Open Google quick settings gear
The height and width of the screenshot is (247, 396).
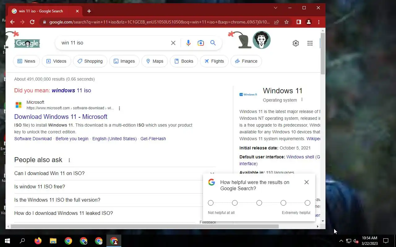click(296, 43)
